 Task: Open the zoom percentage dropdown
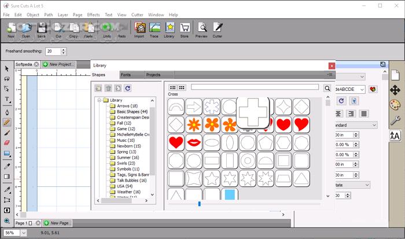(24, 233)
